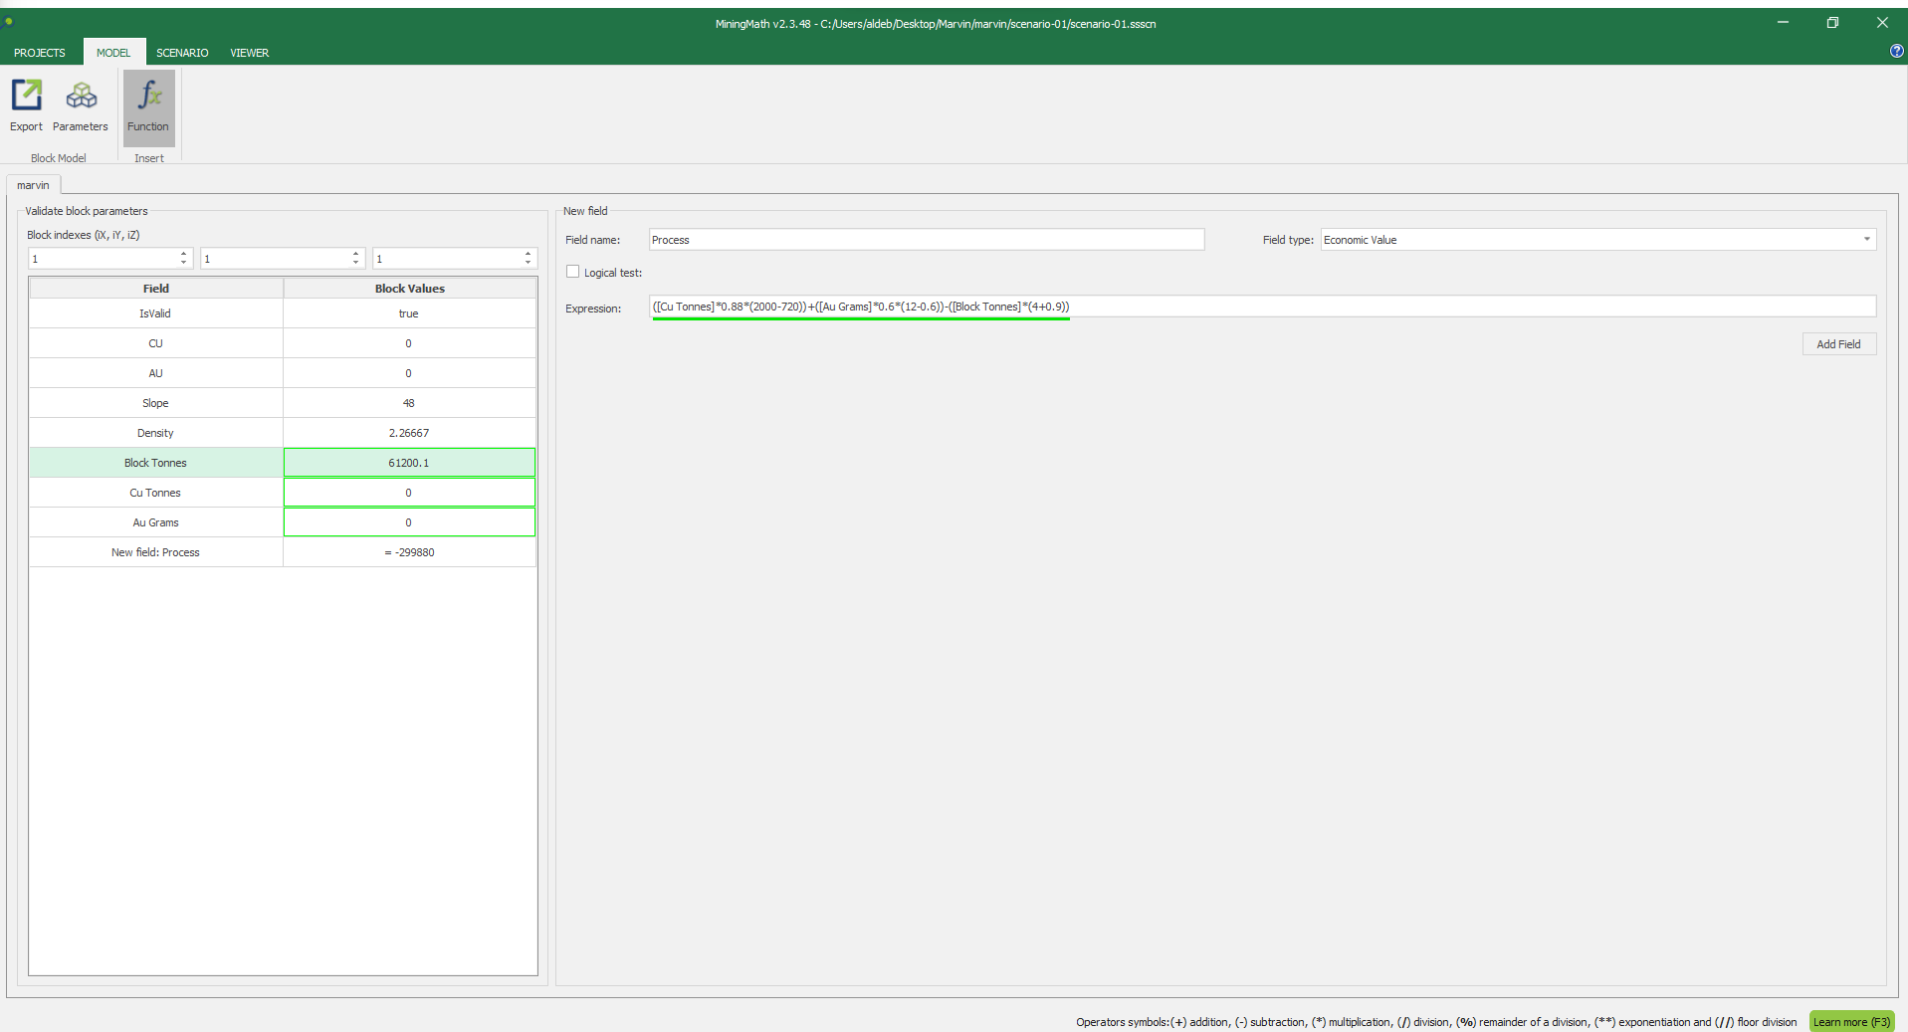Image resolution: width=1908 pixels, height=1032 pixels.
Task: Switch to the SCENARIO tab
Action: tap(182, 53)
